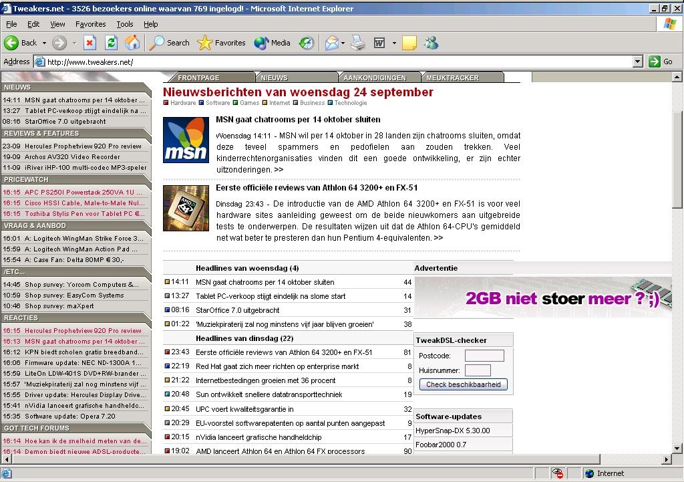Edit with Microsoft Word icon
This screenshot has height=482, width=684.
point(379,43)
